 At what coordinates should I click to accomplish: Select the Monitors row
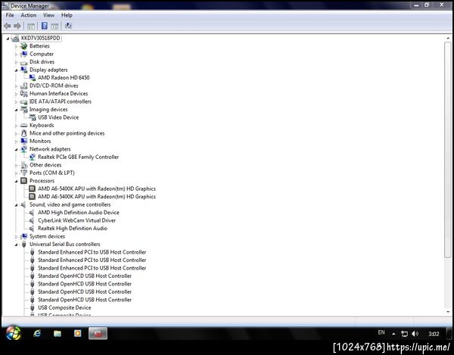[40, 141]
